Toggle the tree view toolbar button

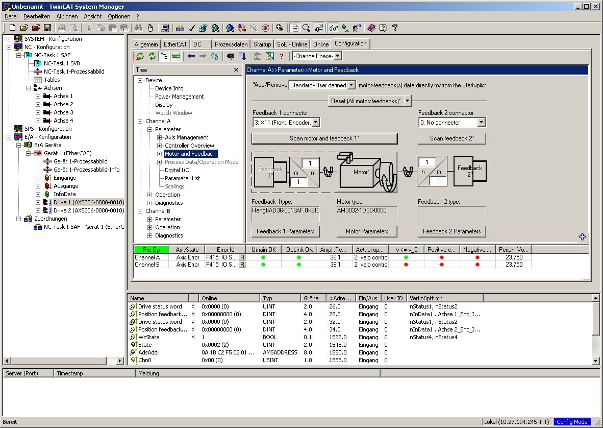pyautogui.click(x=164, y=56)
